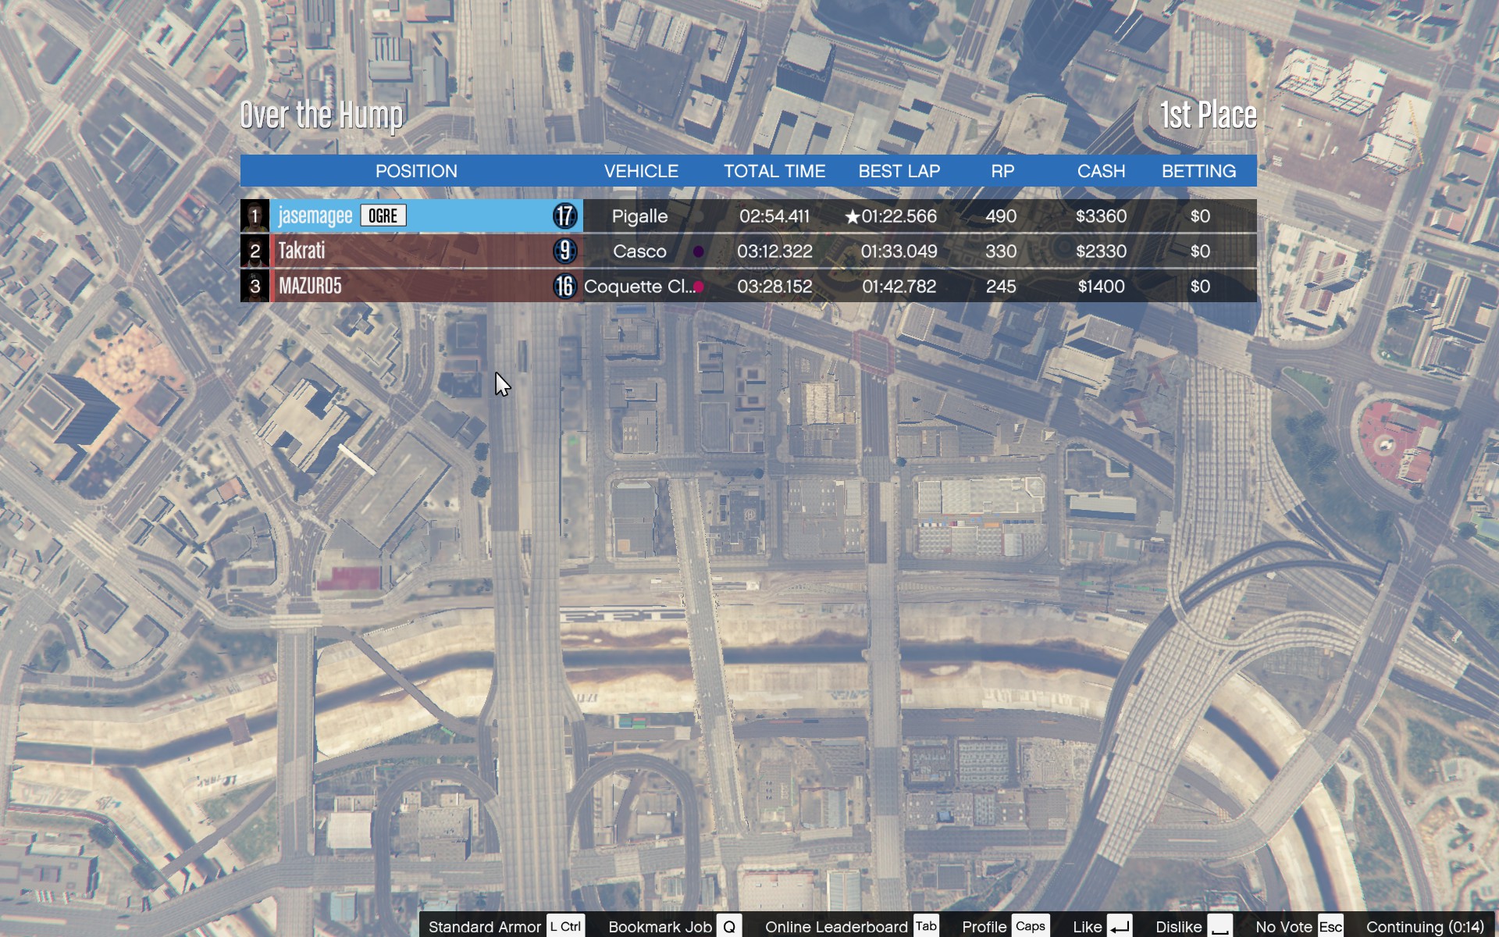Click the POSITION column header

416,171
